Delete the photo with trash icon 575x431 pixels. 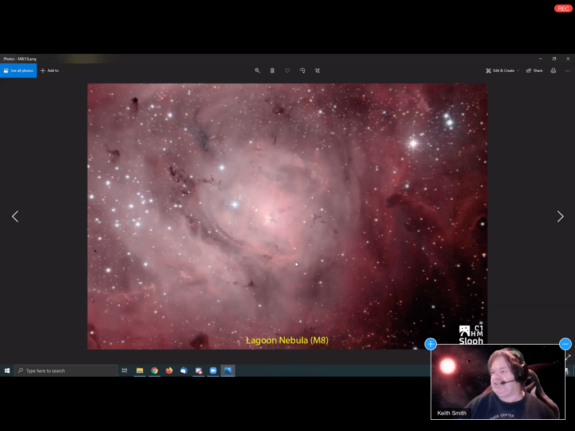point(272,71)
